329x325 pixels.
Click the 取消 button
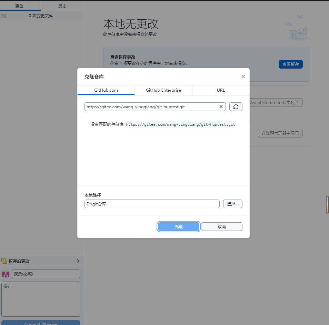point(221,226)
